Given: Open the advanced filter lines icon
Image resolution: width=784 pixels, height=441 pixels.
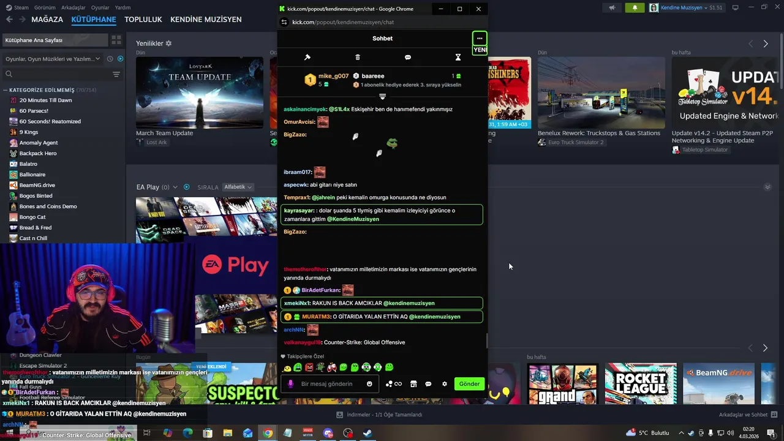Looking at the screenshot, I should pos(116,74).
